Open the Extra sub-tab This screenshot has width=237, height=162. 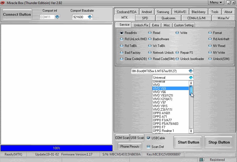coord(155,25)
